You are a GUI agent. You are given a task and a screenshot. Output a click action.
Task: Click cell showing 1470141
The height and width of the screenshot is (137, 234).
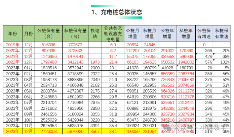[x=75, y=56]
